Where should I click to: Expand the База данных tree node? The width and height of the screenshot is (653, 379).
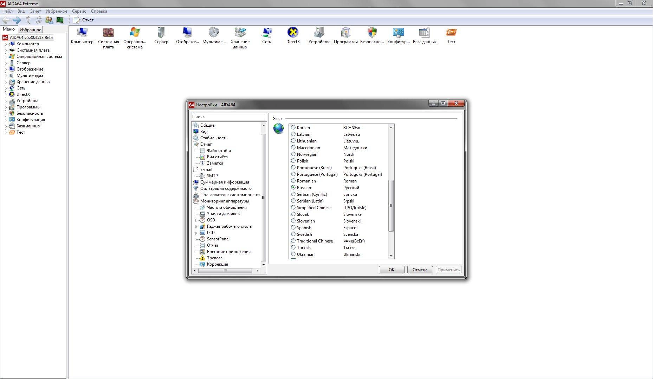coord(6,126)
